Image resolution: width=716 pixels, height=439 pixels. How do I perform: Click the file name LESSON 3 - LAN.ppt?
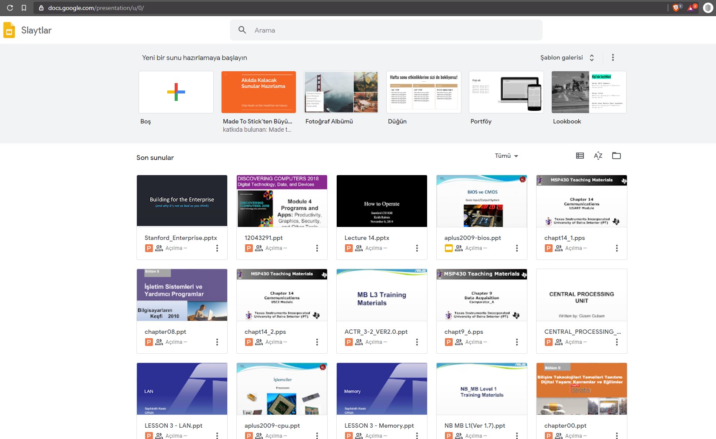pyautogui.click(x=173, y=426)
